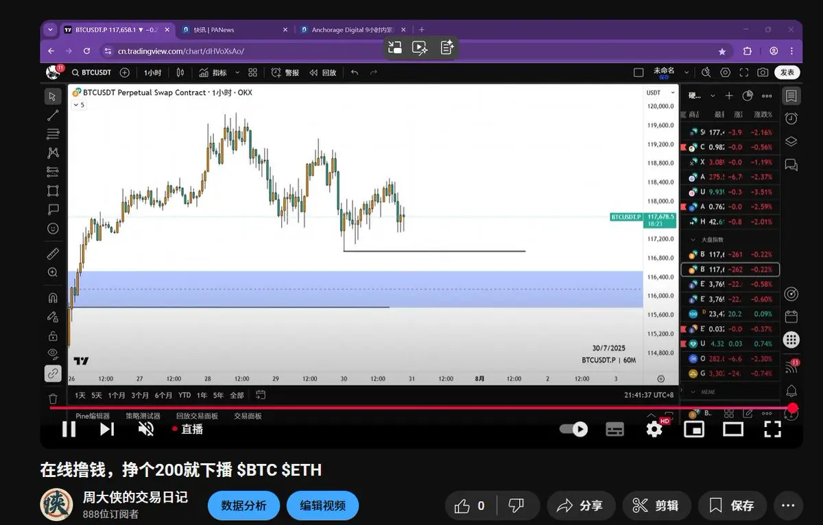The height and width of the screenshot is (525, 823).
Task: Select the cursor arrow tool in TradingView
Action: [53, 97]
